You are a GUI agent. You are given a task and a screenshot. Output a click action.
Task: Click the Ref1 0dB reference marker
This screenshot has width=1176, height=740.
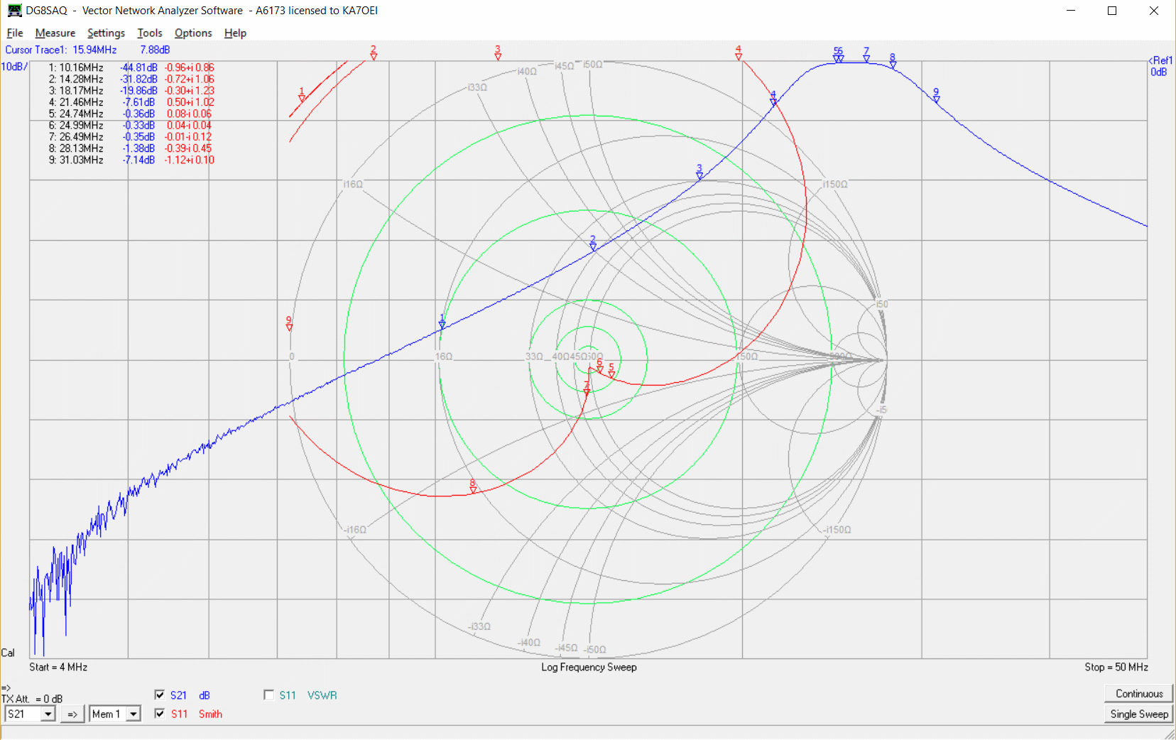pyautogui.click(x=1160, y=66)
